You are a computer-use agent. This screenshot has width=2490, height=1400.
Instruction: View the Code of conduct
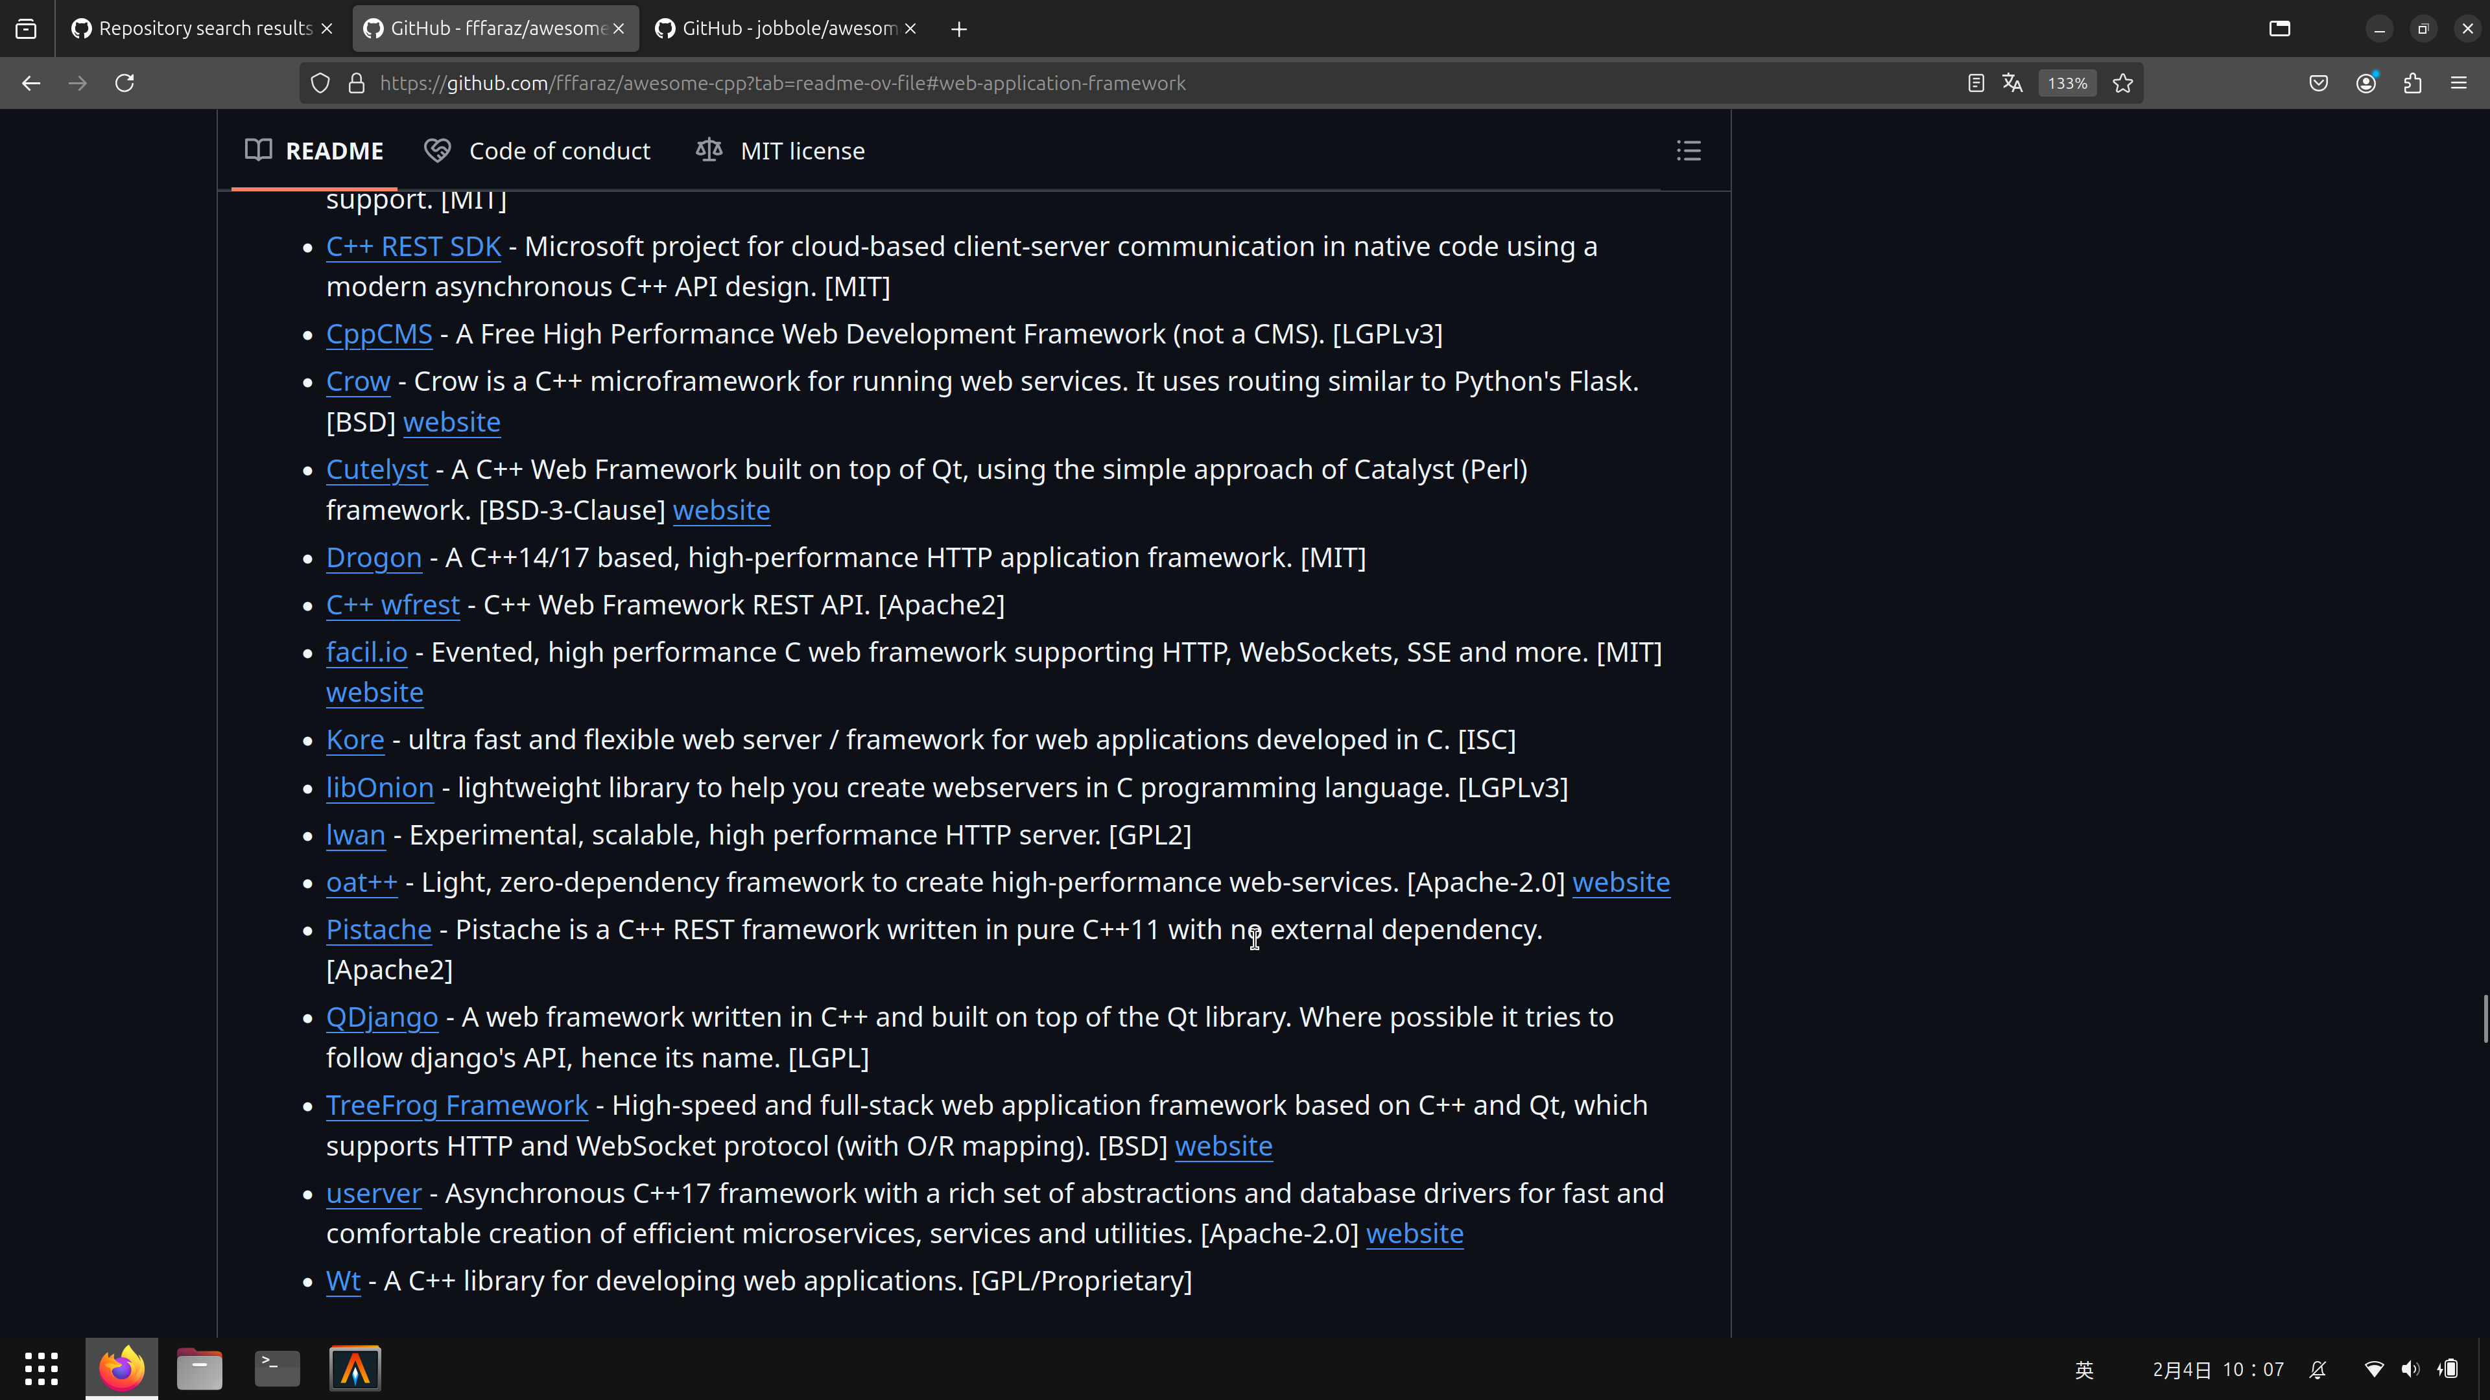click(x=559, y=151)
